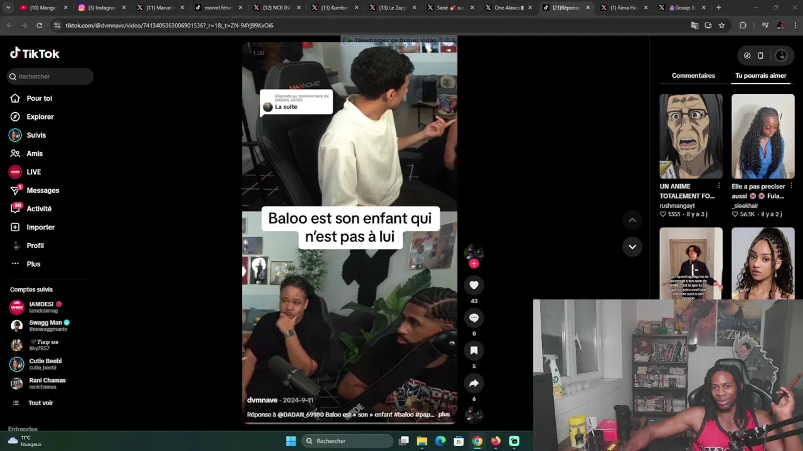Viewport: 803px width, 451px height.
Task: Go to previous video with up chevron
Action: [632, 220]
